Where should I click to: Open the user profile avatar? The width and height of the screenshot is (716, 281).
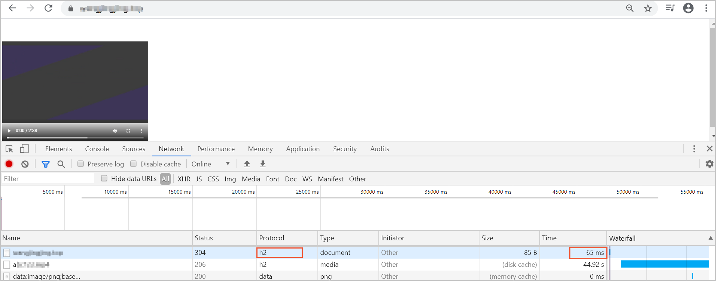point(688,8)
